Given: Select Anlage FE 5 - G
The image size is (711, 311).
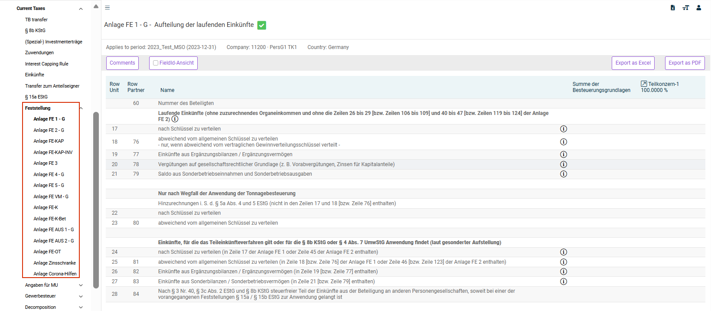Looking at the screenshot, I should click(x=49, y=185).
